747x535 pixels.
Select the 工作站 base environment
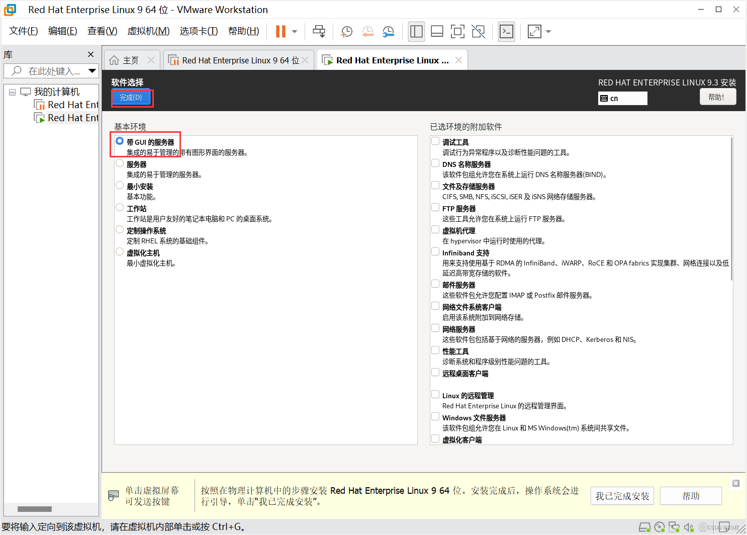120,207
